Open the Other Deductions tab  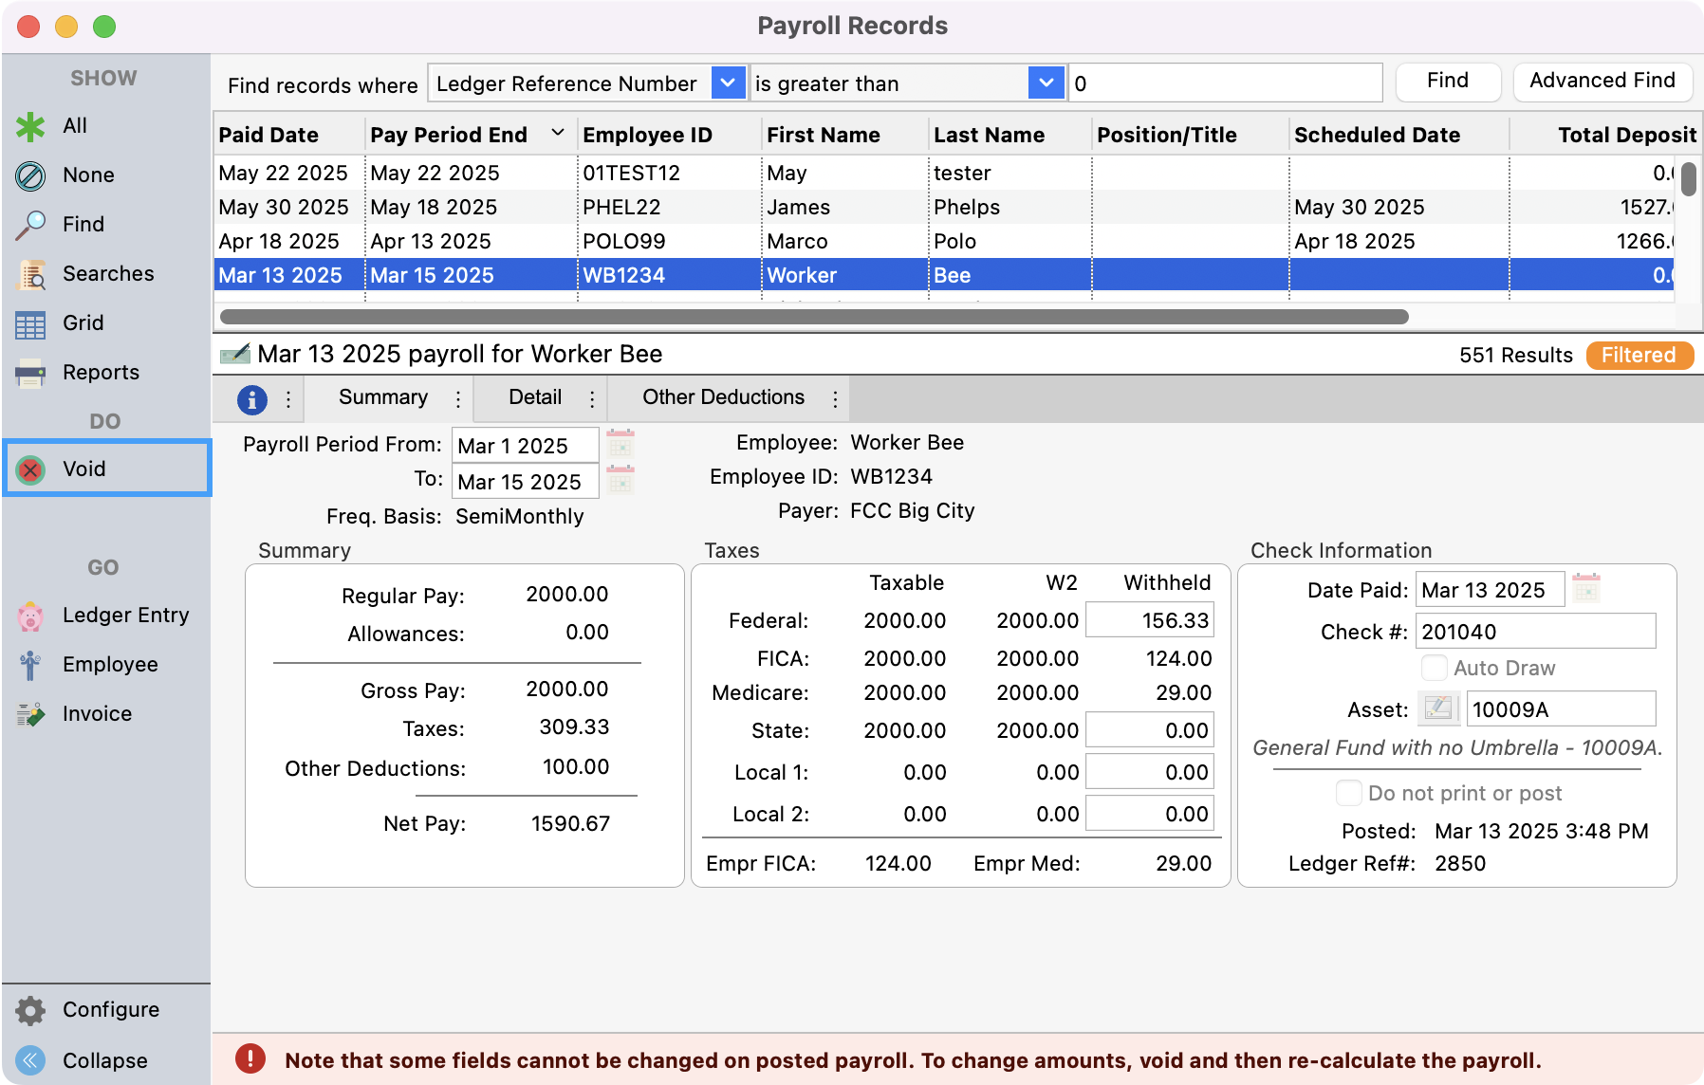click(722, 397)
